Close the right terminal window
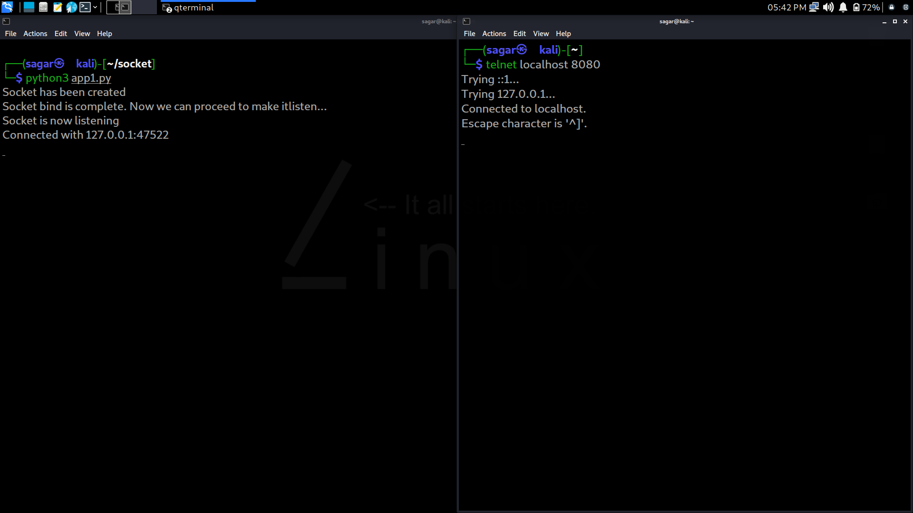The image size is (913, 513). point(905,21)
